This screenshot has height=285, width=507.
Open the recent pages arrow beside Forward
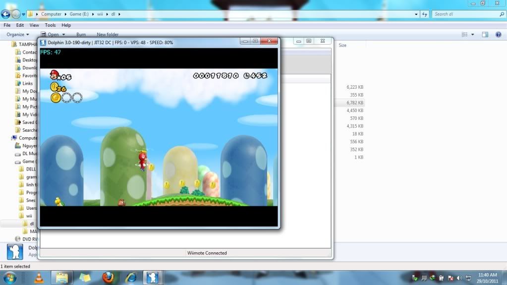(23, 14)
